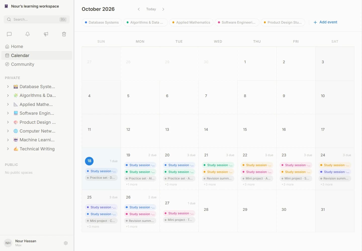Expand Database Systems tree item
The width and height of the screenshot is (362, 251).
pyautogui.click(x=8, y=87)
